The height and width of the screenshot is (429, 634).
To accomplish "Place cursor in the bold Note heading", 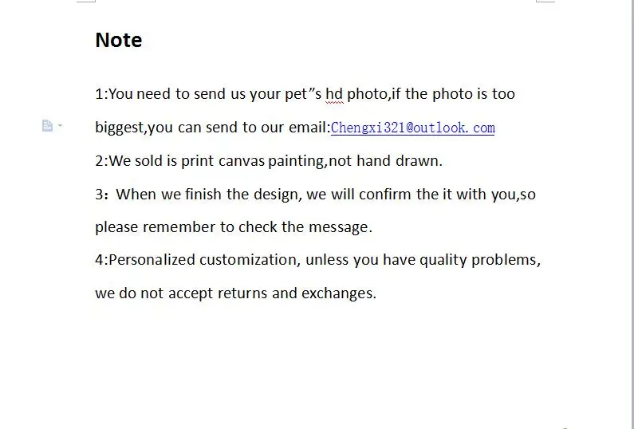I will point(119,40).
